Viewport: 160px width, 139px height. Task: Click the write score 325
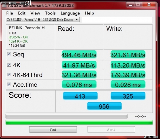[128, 96]
